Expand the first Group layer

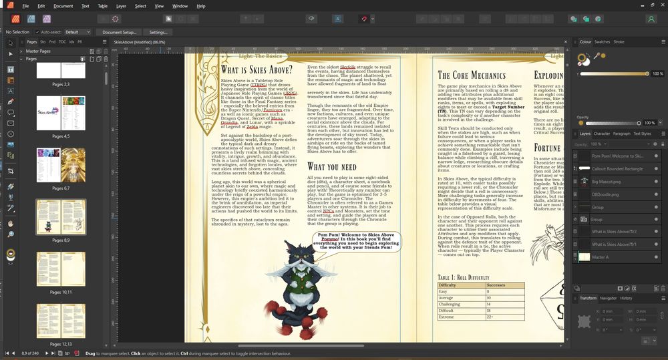click(576, 206)
